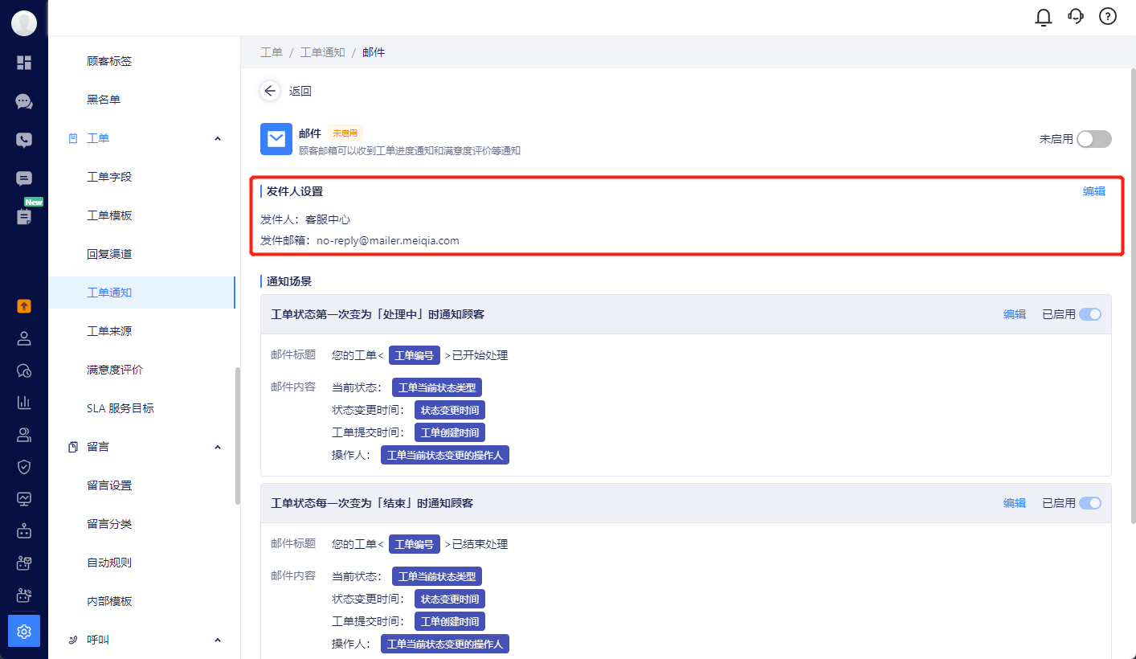
Task: Click 编辑 for 「结束」 notification scene
Action: (x=1015, y=503)
